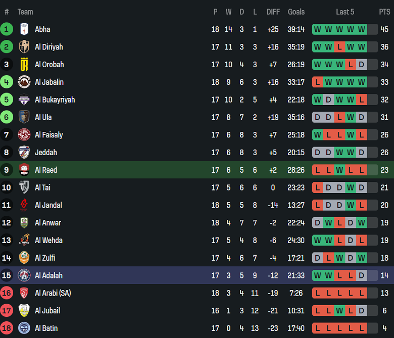394x338 pixels.
Task: Click the Al Zulfi orange logo
Action: click(x=24, y=258)
